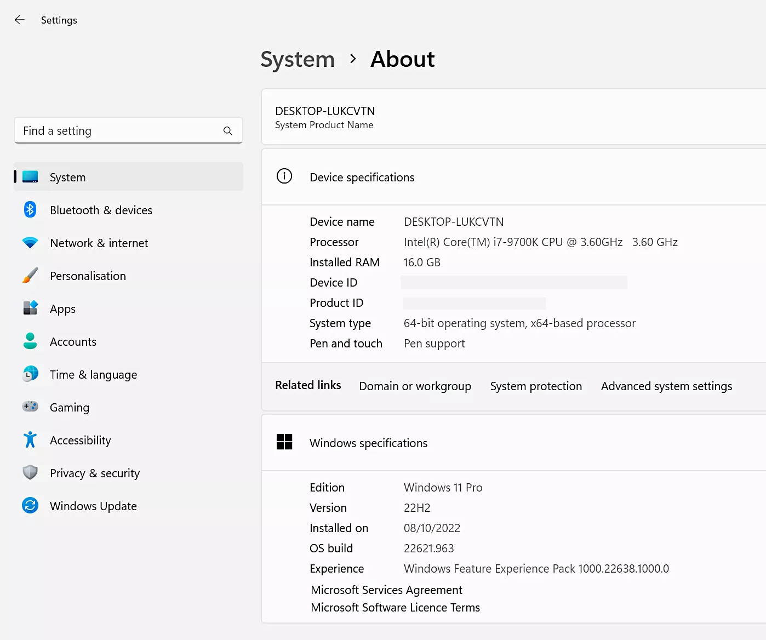766x640 pixels.
Task: Click the 08/10/2022 installed date
Action: 432,528
